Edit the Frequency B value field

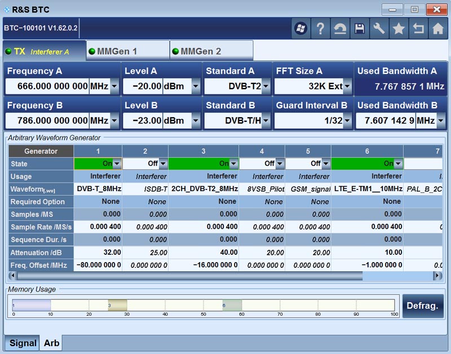click(x=47, y=121)
